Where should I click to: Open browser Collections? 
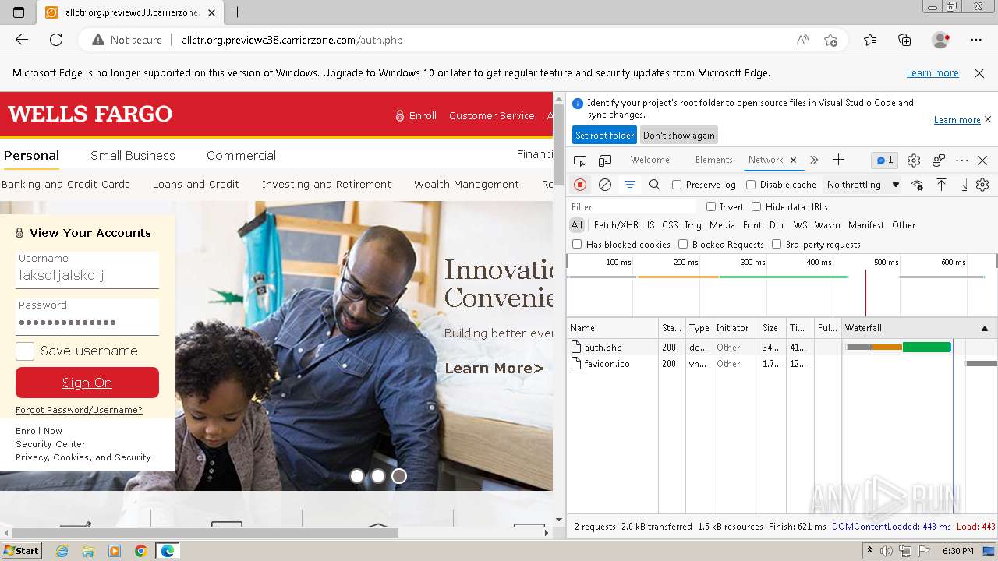(904, 40)
